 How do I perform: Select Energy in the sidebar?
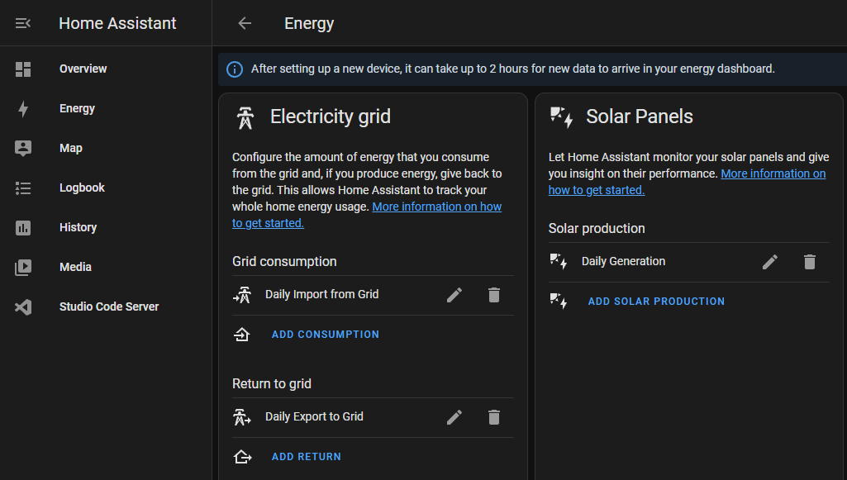(x=77, y=109)
